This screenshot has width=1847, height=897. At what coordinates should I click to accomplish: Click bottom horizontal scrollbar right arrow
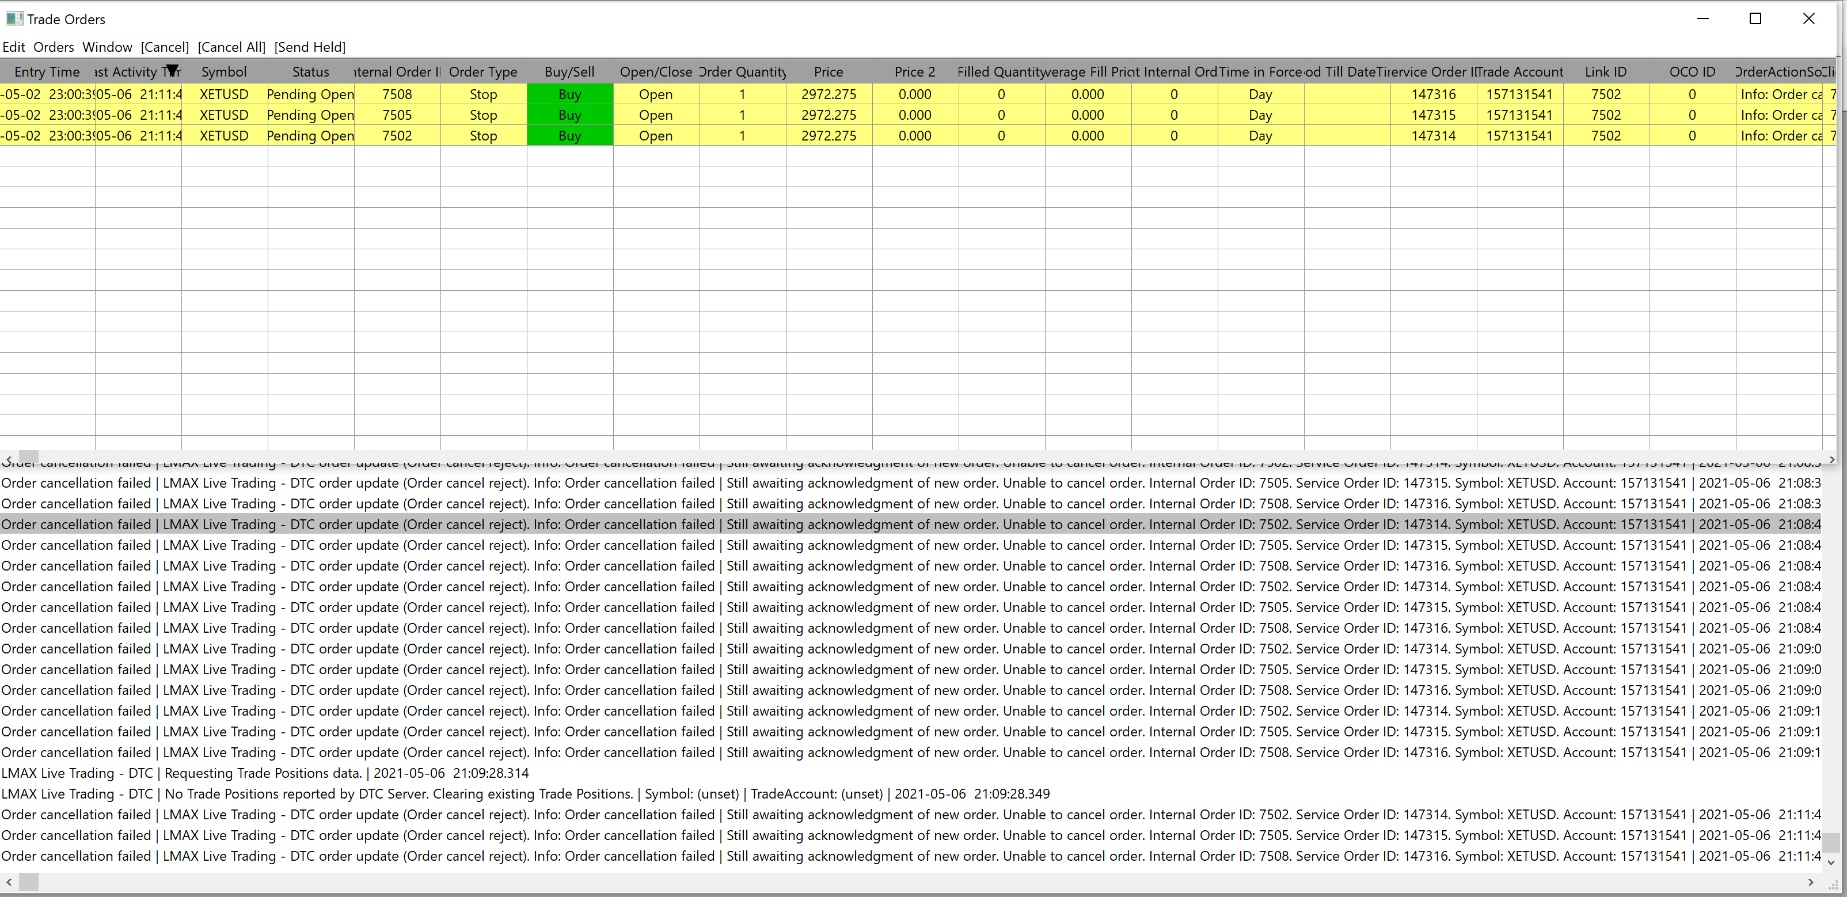[x=1810, y=882]
